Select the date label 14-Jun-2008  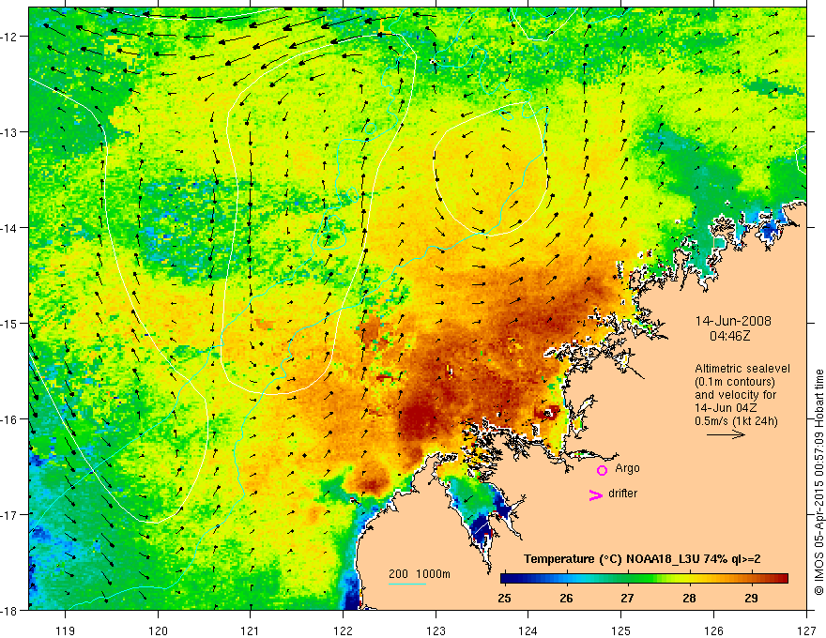pyautogui.click(x=733, y=321)
